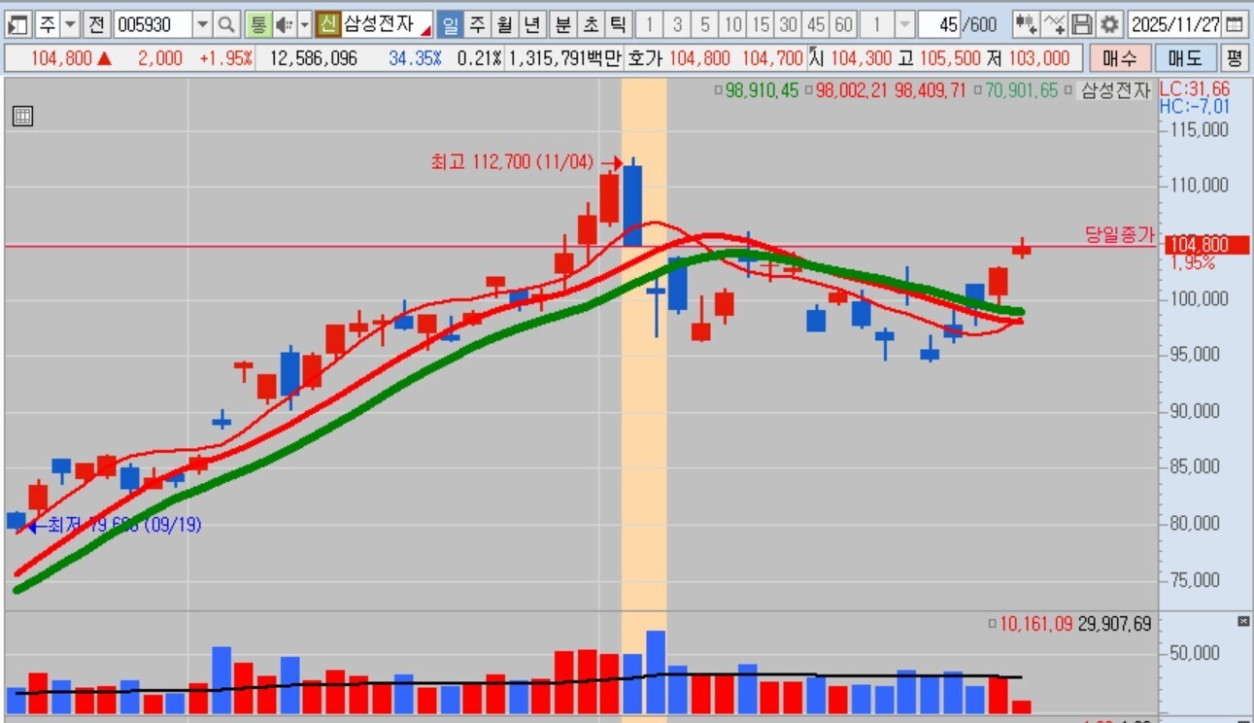Click the 평 button
The height and width of the screenshot is (723, 1254).
[1234, 58]
